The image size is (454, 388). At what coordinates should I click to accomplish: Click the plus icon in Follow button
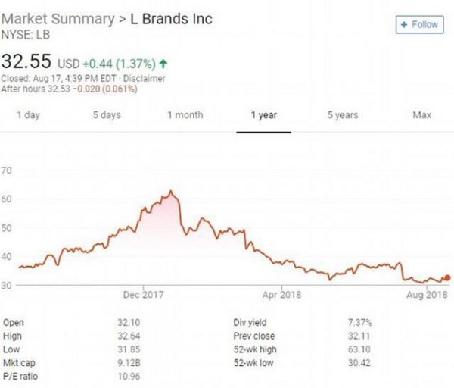coord(404,25)
